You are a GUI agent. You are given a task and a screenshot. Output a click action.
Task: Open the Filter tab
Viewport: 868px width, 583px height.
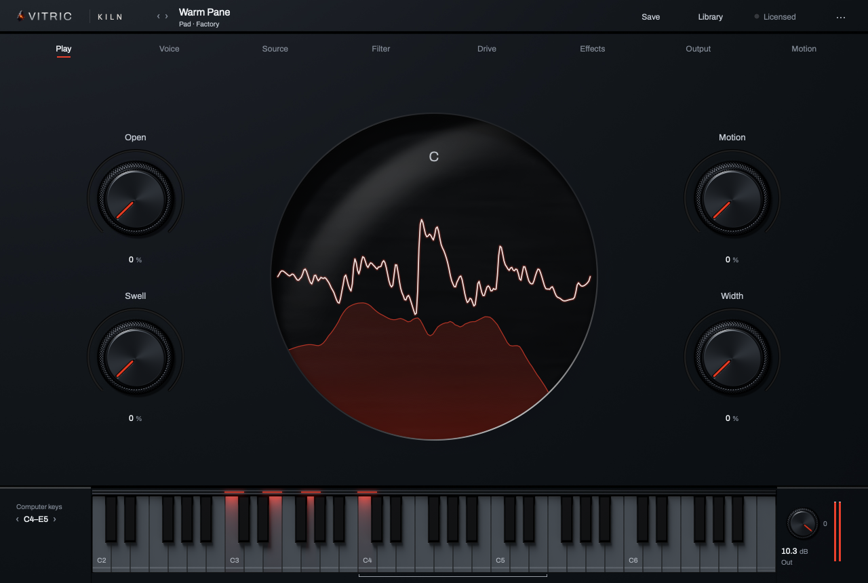pos(381,49)
